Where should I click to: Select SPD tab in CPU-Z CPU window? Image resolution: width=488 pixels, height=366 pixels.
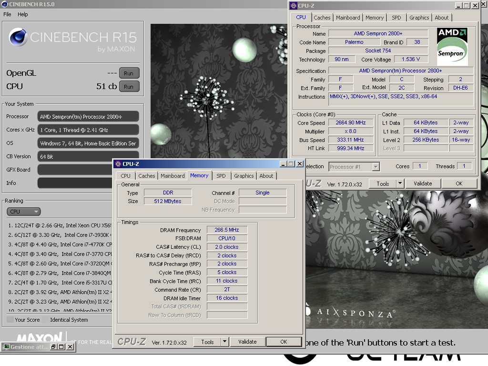pos(396,18)
